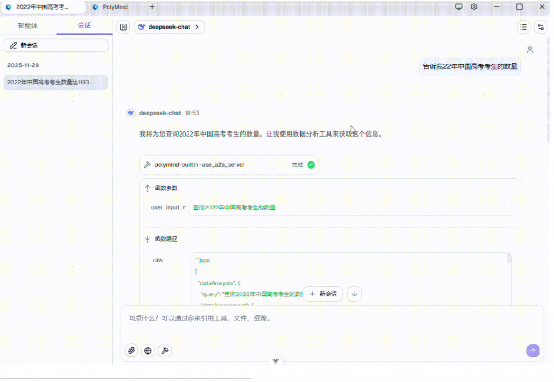
Task: Collapse the 函数响应 section
Action: pos(162,239)
